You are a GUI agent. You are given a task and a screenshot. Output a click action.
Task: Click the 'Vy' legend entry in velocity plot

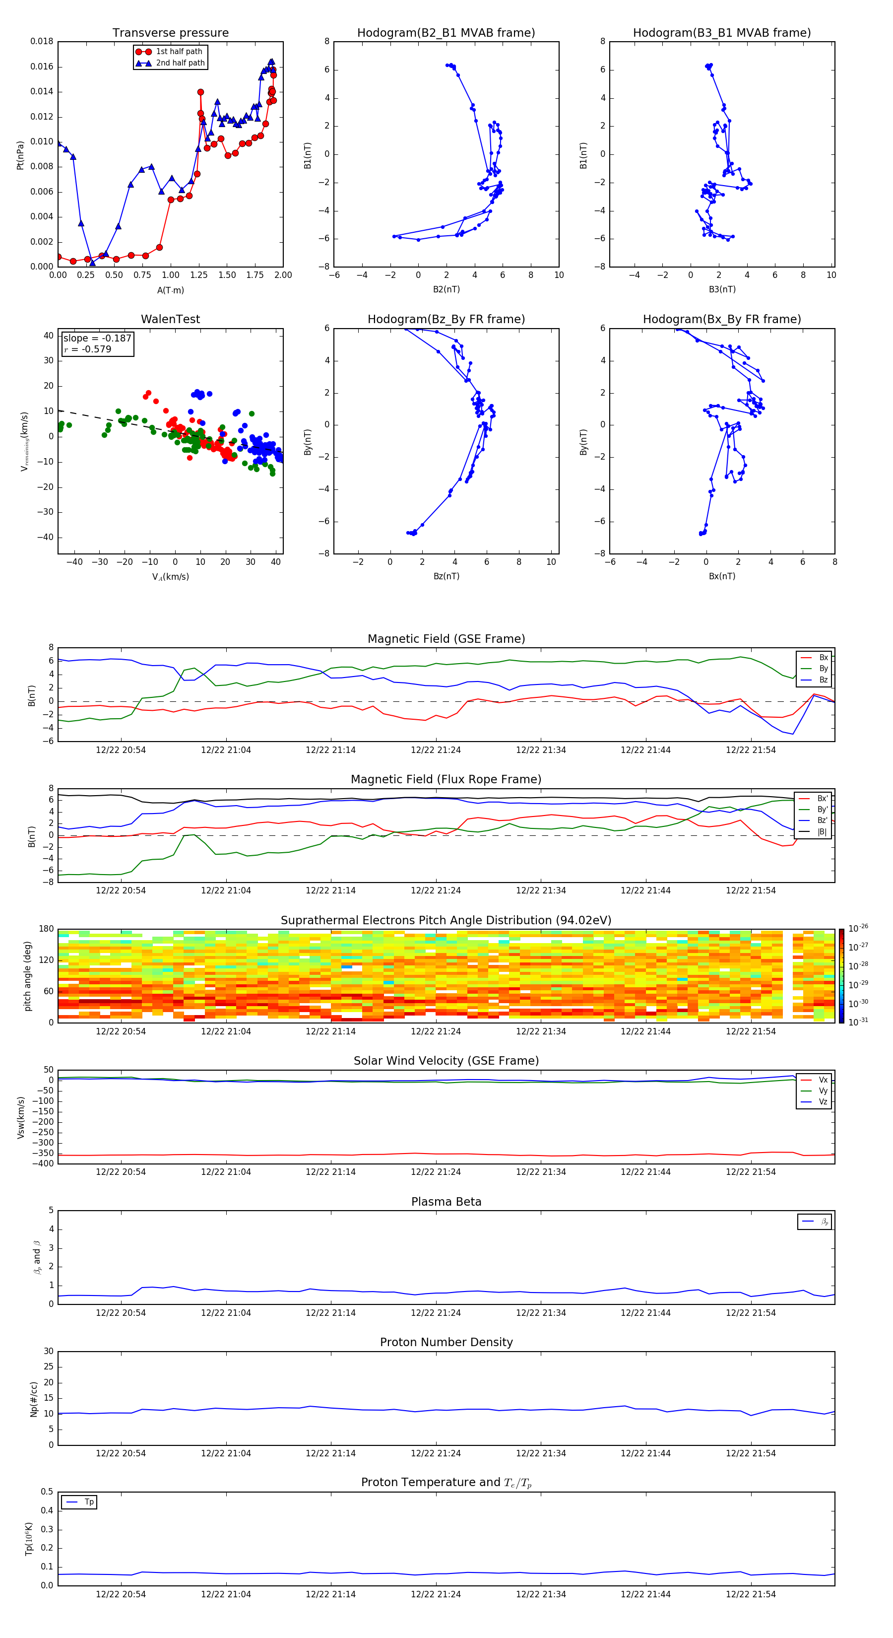click(x=814, y=1091)
